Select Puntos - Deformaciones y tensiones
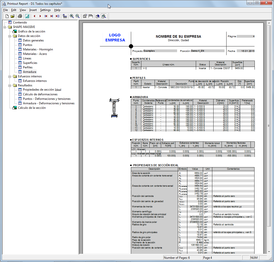Viewport: 274px width, 262px height. point(46,99)
